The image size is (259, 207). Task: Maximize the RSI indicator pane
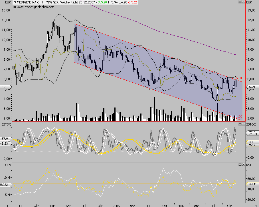[x=240, y=164]
